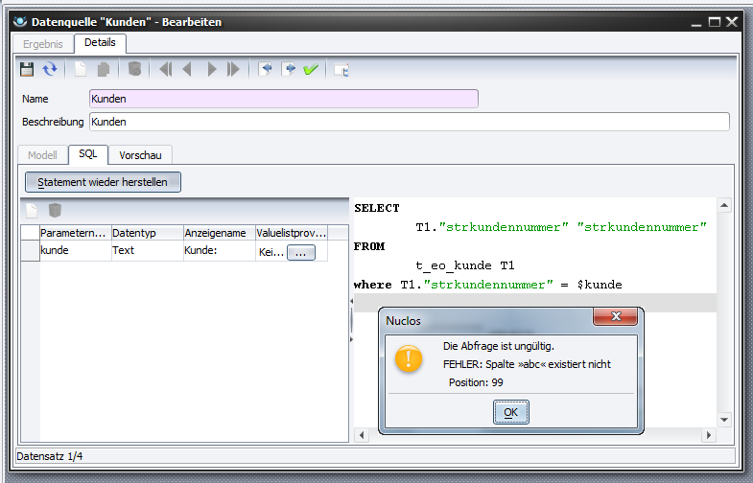
Task: Jump to the first record
Action: pos(166,70)
